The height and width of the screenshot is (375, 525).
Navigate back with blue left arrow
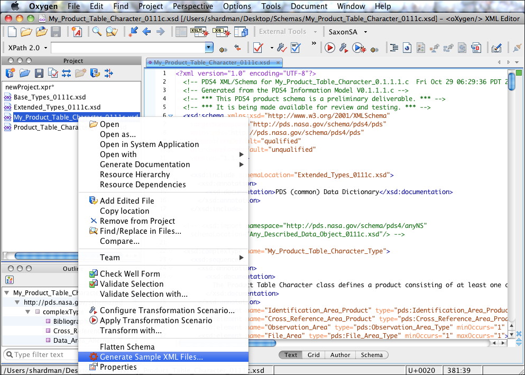(x=146, y=32)
